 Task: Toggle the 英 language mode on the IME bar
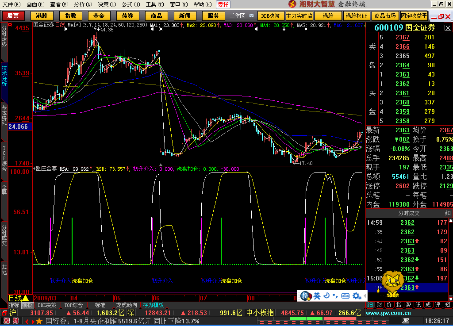pyautogui.click(x=317, y=295)
